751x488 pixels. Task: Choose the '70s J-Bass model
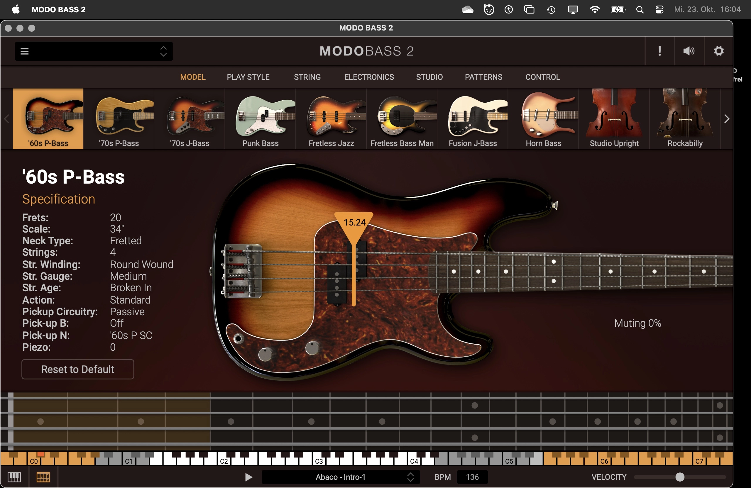tap(189, 118)
